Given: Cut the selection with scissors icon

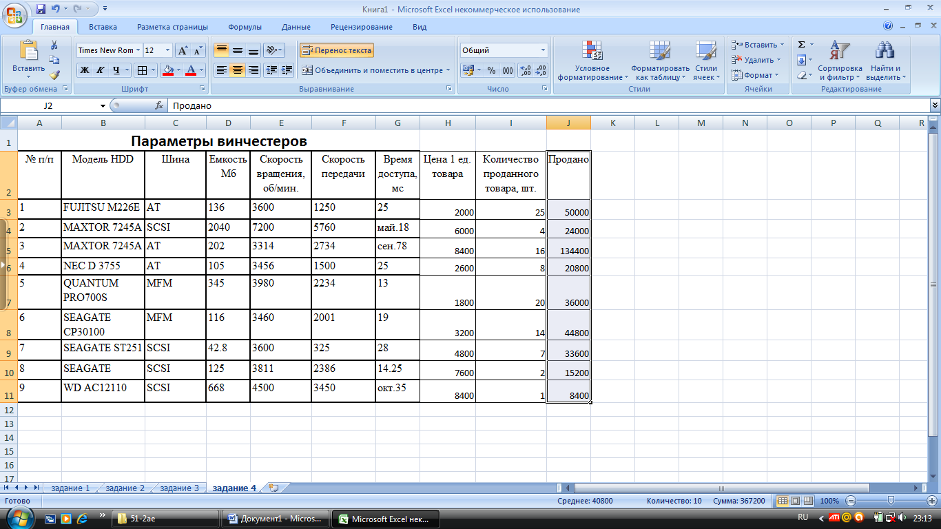Looking at the screenshot, I should tap(54, 44).
